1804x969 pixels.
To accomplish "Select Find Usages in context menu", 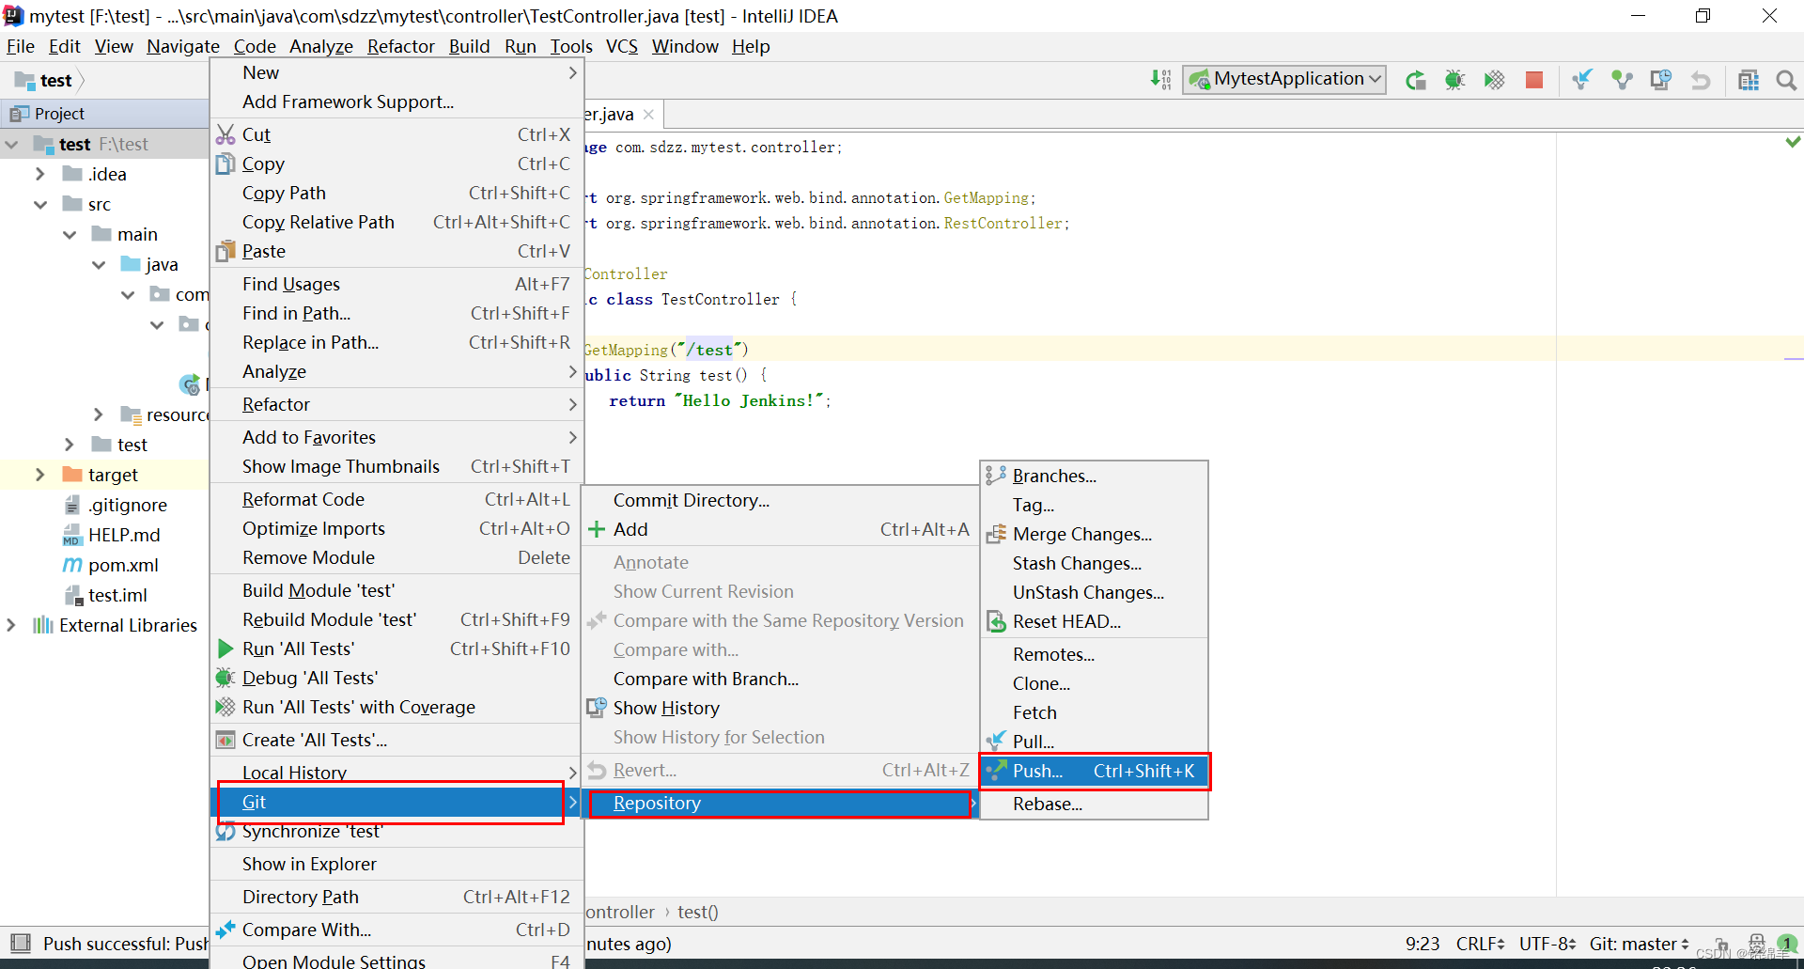I will [397, 284].
